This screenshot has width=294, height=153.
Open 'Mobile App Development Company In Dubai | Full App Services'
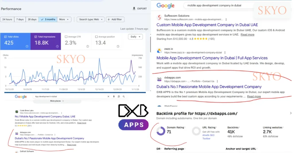point(212,58)
